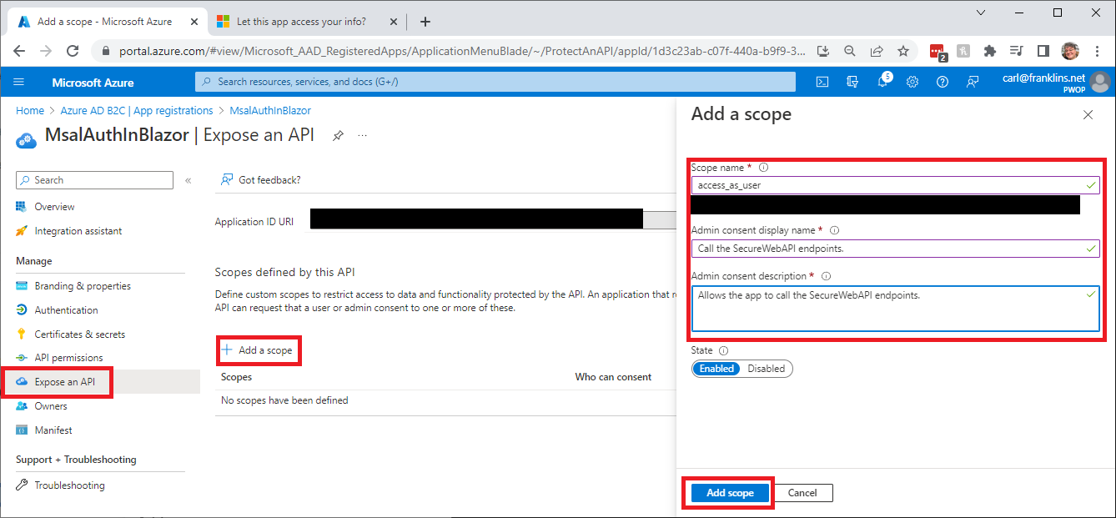Go back in the browser
Image resolution: width=1116 pixels, height=518 pixels.
(x=20, y=51)
